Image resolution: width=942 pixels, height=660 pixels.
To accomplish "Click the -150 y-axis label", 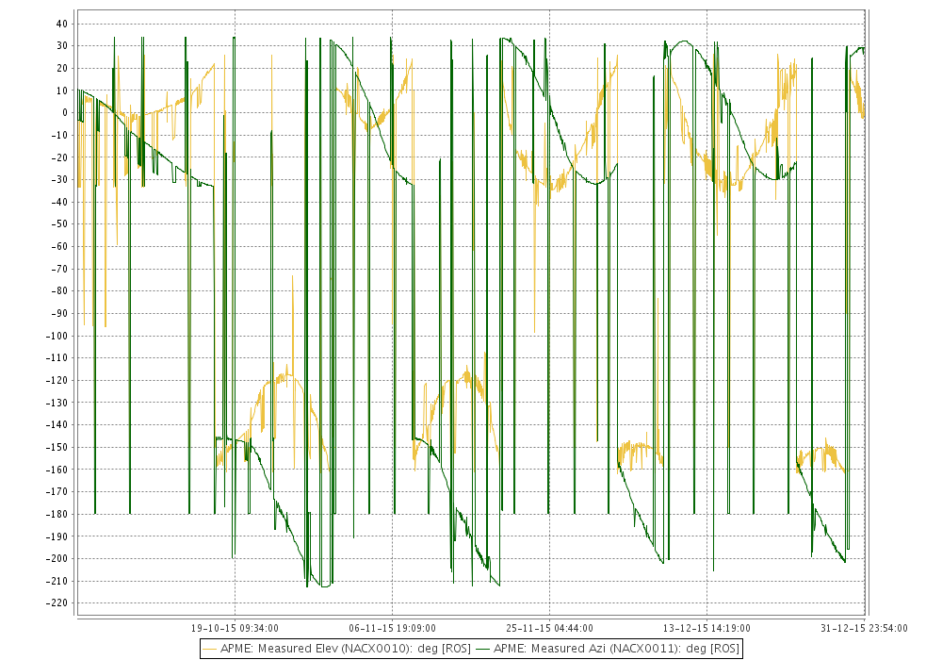I will [x=57, y=447].
